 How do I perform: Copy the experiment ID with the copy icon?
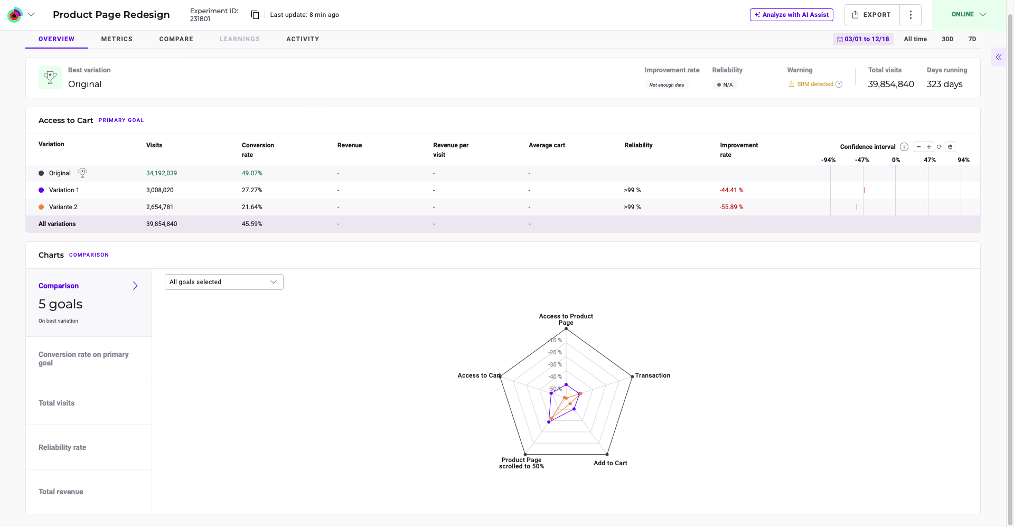click(x=255, y=15)
